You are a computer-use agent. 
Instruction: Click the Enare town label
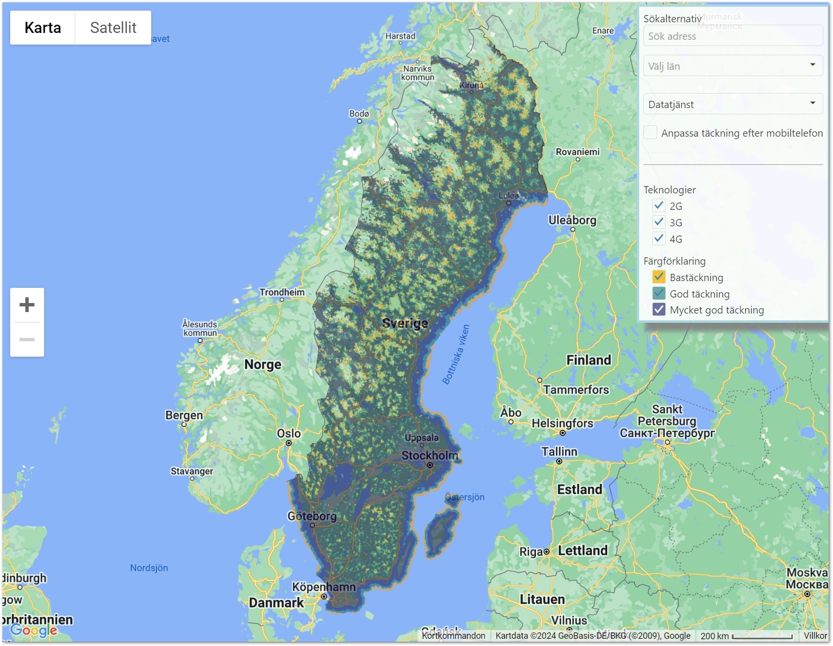[603, 31]
